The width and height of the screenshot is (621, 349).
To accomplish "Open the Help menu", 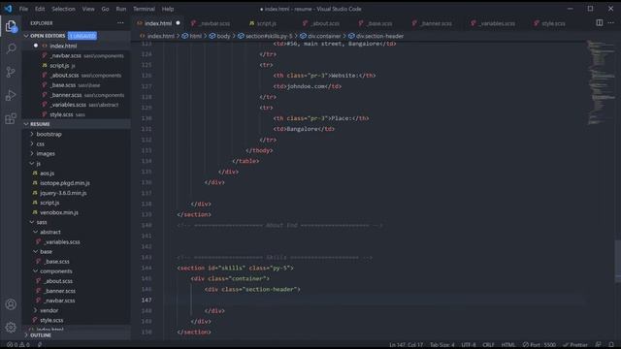I will click(x=168, y=9).
